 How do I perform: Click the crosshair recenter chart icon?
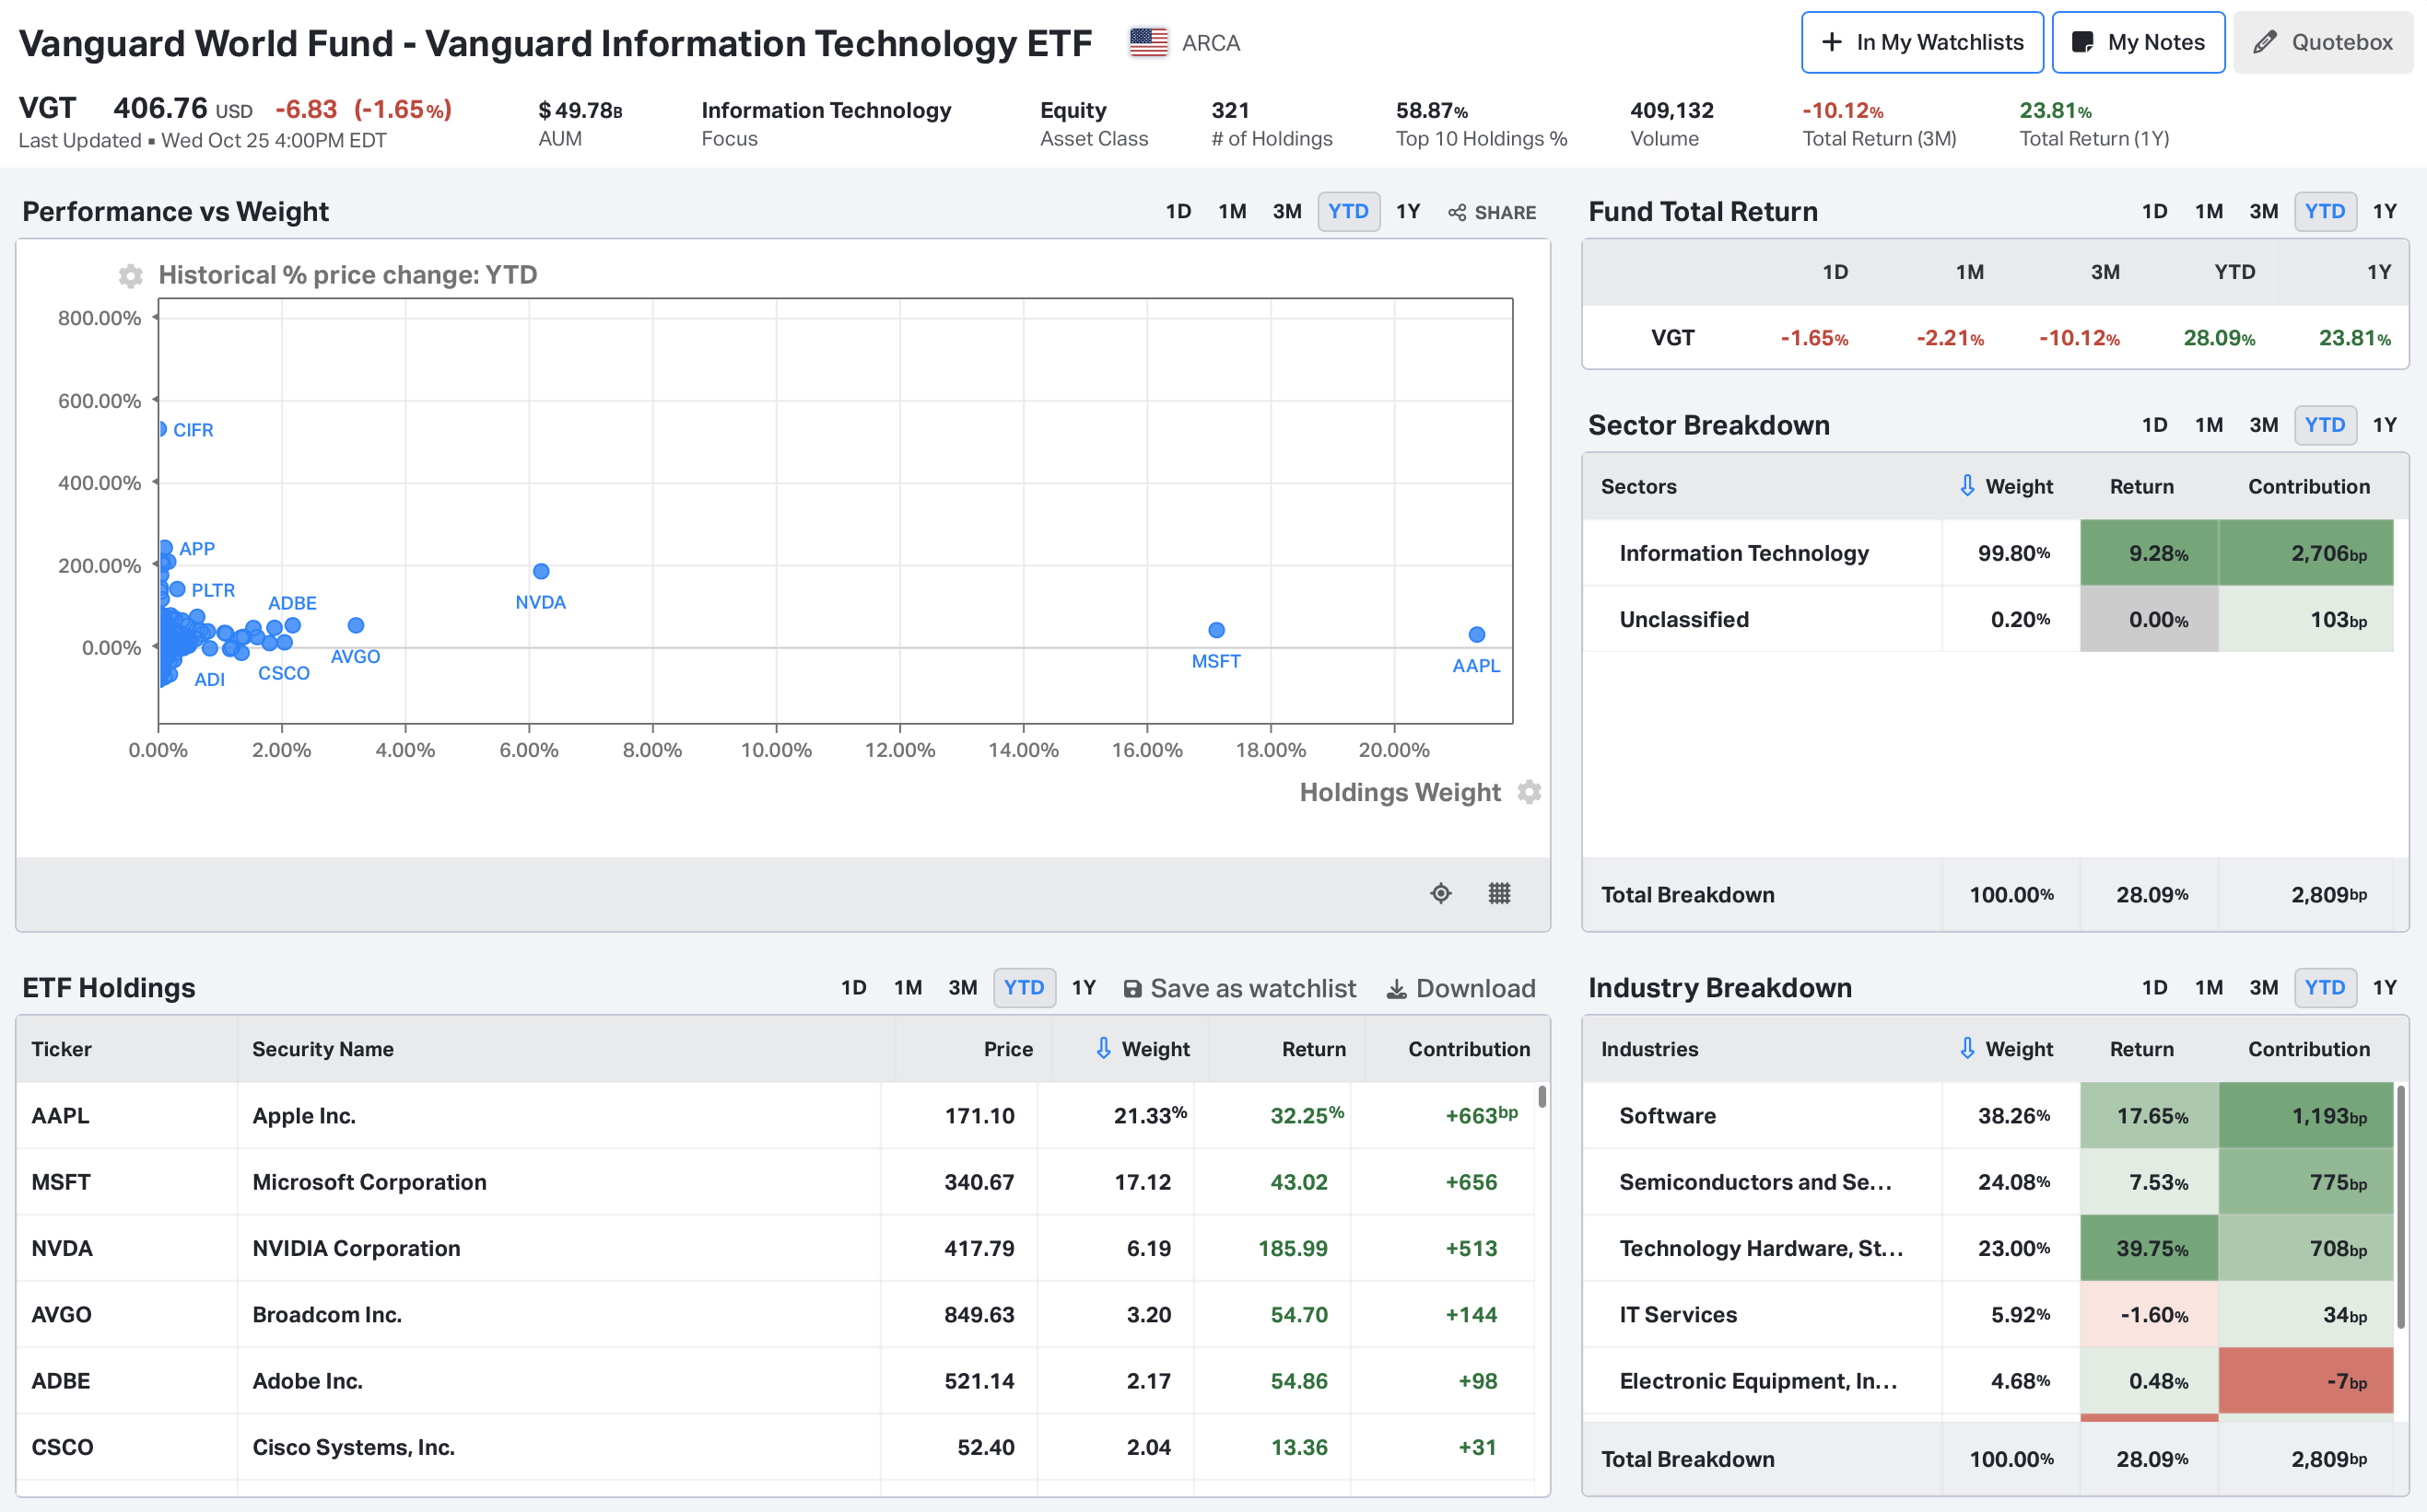1440,893
